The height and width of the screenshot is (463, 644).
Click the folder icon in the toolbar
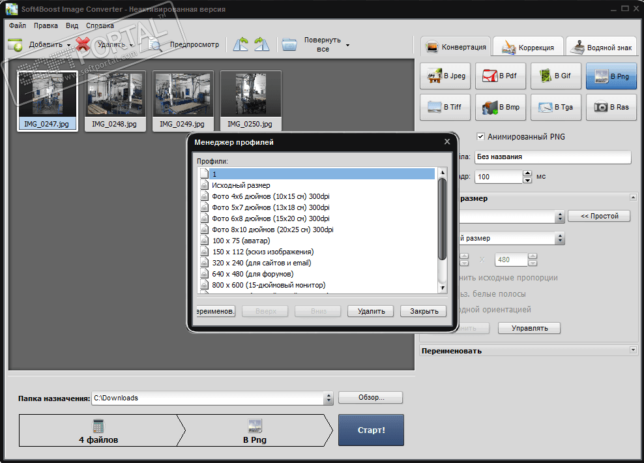[x=289, y=44]
